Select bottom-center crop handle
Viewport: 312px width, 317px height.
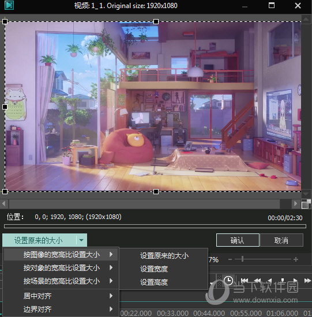156,191
